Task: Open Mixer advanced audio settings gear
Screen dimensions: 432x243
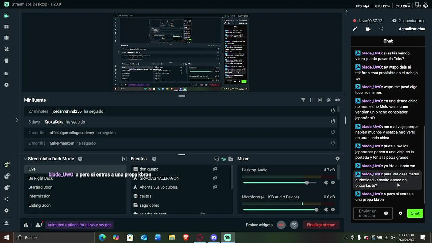Action: tap(337, 159)
